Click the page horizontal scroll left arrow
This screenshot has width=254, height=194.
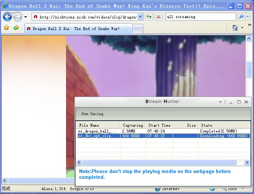coord(4,180)
